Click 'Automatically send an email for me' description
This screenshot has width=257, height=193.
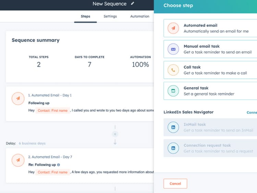[216, 31]
